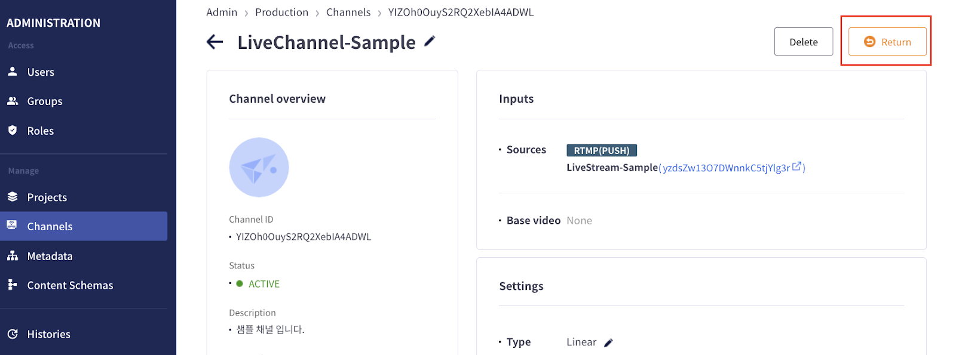The height and width of the screenshot is (355, 956).
Task: Click the Projects layers icon
Action: tap(13, 197)
